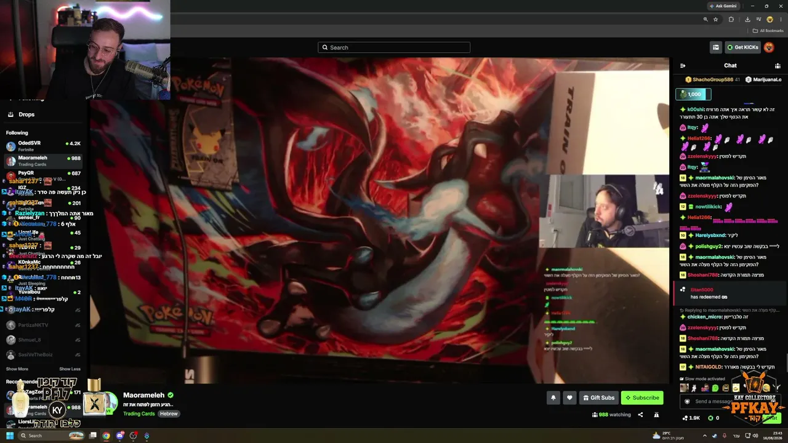Open Discord from the taskbar
Screen dimensions: 788x443
(x=119, y=436)
